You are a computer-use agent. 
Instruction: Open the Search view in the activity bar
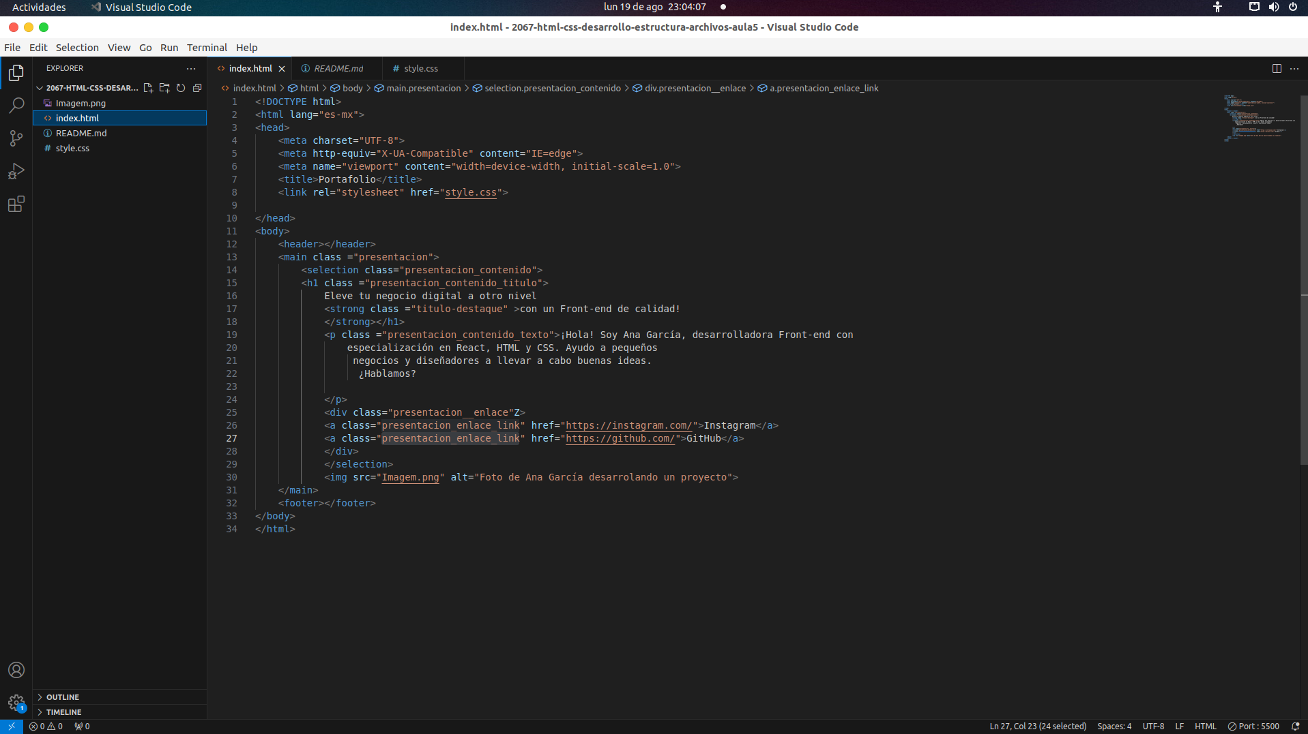pos(16,105)
